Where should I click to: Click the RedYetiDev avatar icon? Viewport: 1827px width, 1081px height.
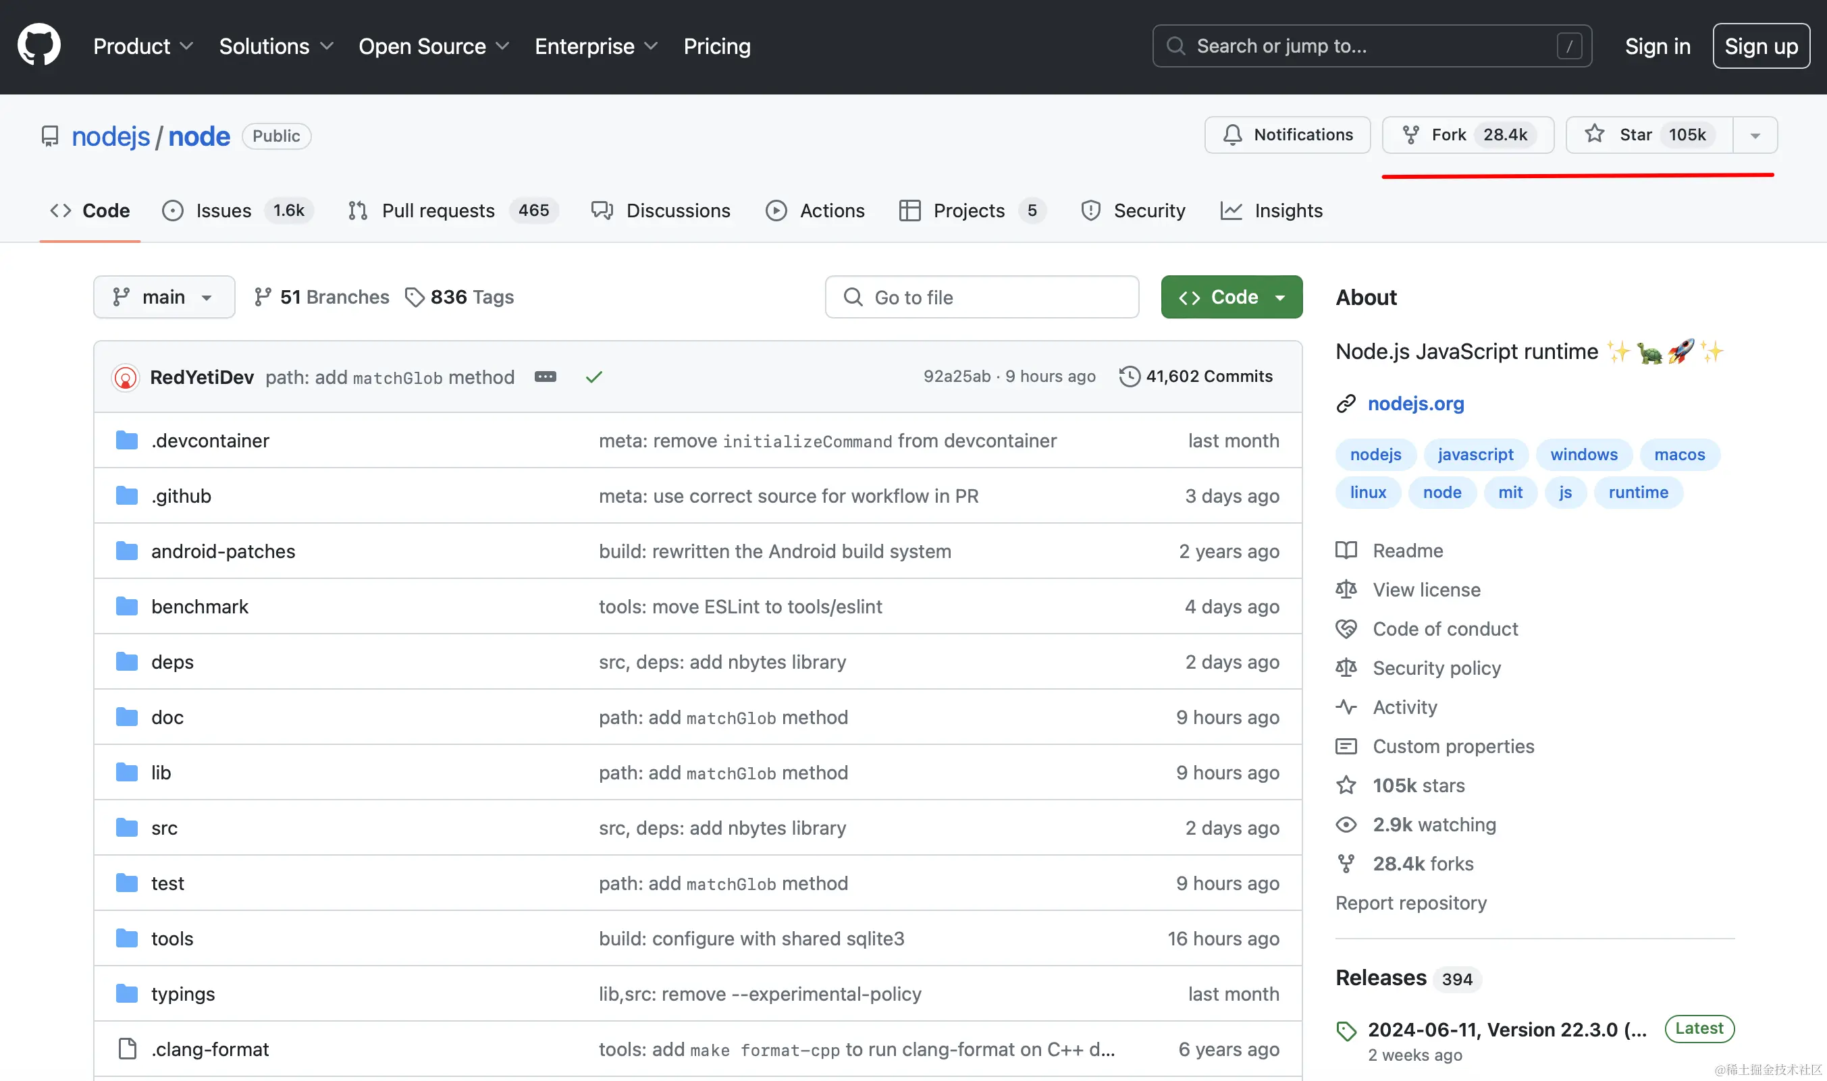coord(126,377)
